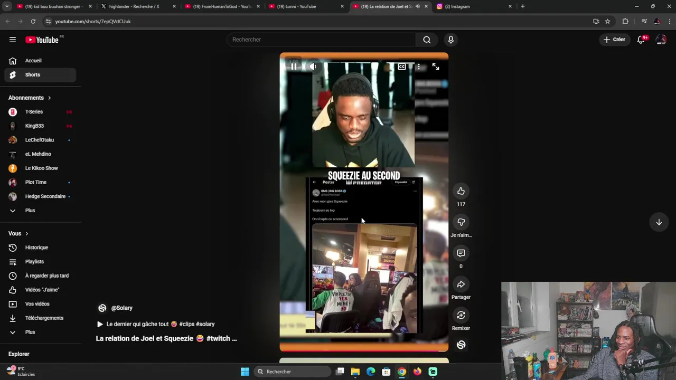Open Vidéos "J'aime" list

(x=40, y=290)
